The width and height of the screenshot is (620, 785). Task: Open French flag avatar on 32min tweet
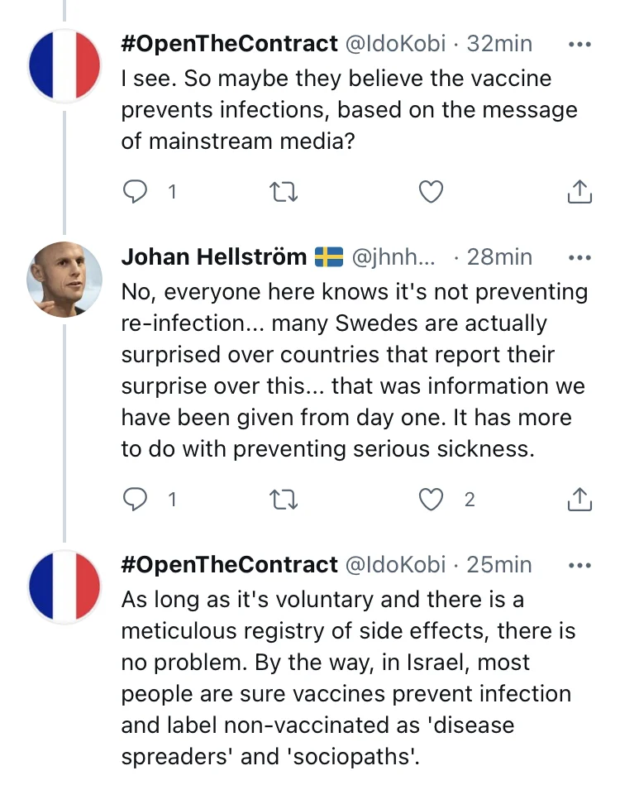point(64,65)
